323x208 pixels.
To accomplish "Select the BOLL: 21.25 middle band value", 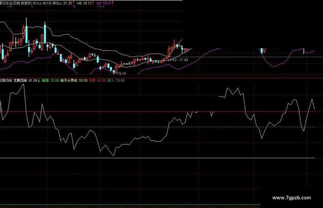I will point(62,3).
